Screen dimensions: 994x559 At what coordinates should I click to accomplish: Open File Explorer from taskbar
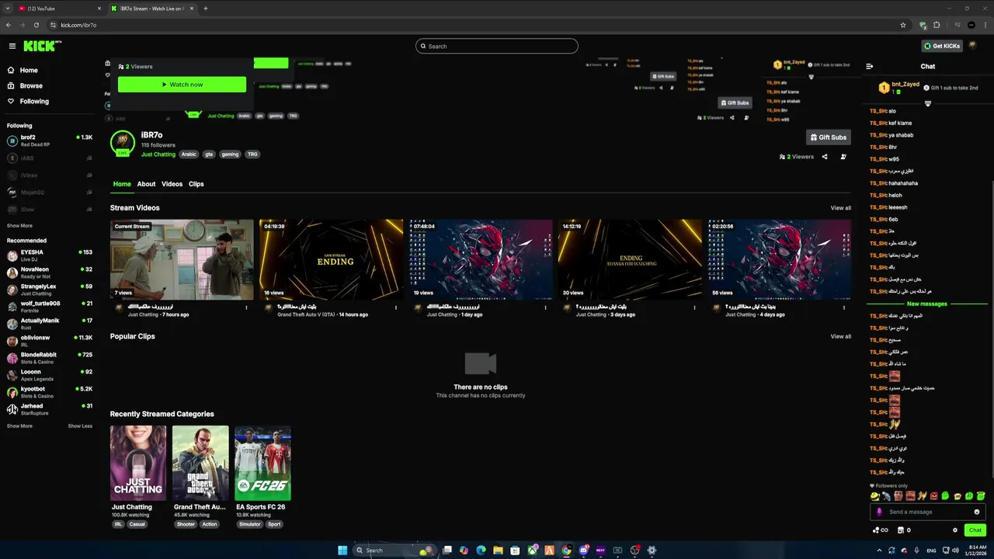coord(498,550)
